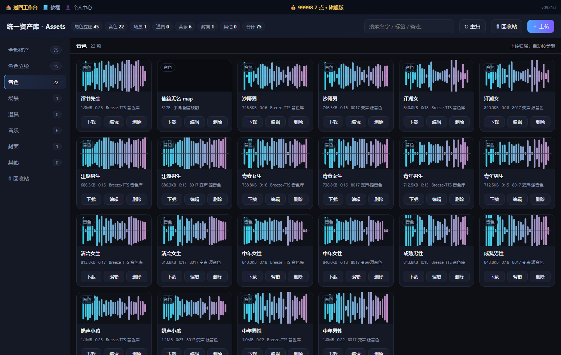
Task: Download the 清冷女生 8017 变声 voice
Action: click(172, 277)
